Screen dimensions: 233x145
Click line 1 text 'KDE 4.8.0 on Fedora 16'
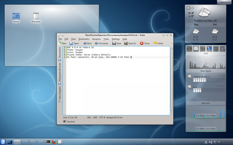(x=80, y=48)
